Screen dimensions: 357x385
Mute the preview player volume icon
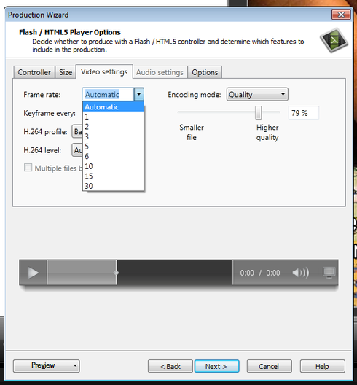[301, 273]
